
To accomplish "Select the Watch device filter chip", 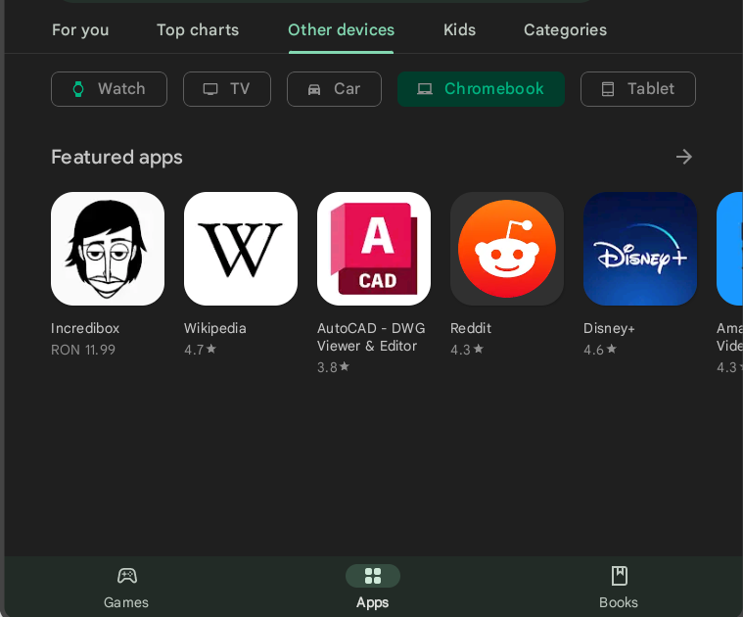I will pos(109,89).
